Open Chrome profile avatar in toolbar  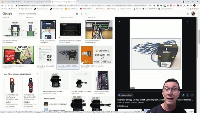pyautogui.click(x=194, y=5)
